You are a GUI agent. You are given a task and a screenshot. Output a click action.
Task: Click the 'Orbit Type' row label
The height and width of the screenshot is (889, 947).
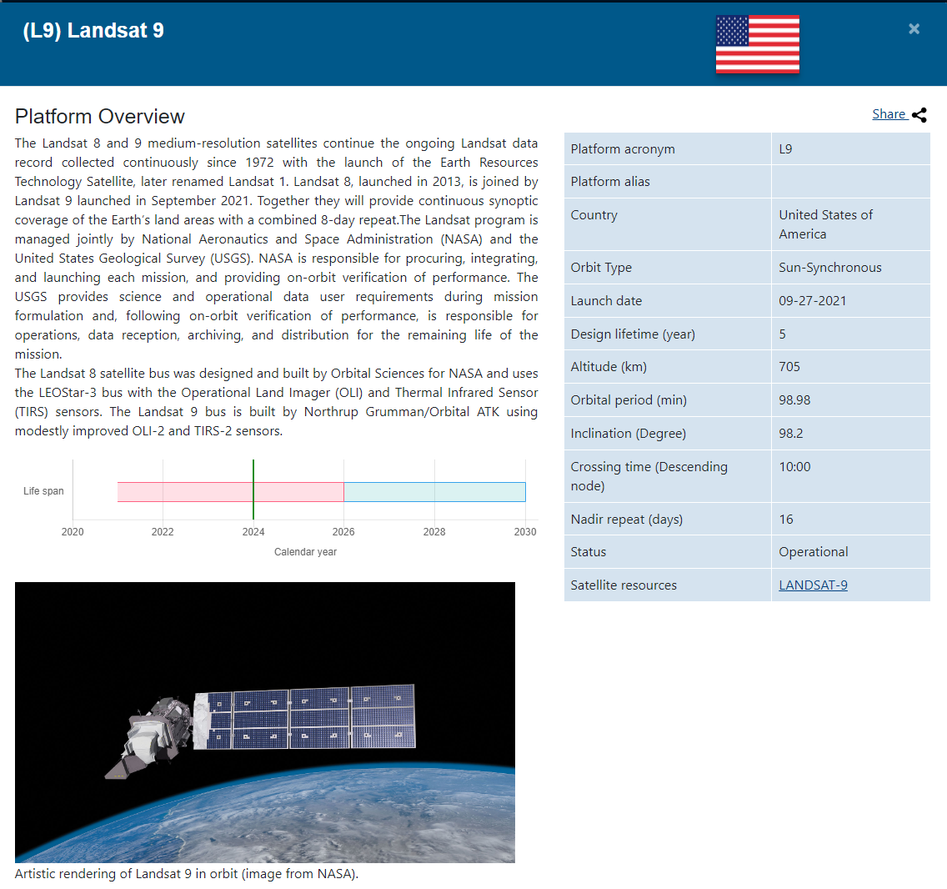[601, 267]
